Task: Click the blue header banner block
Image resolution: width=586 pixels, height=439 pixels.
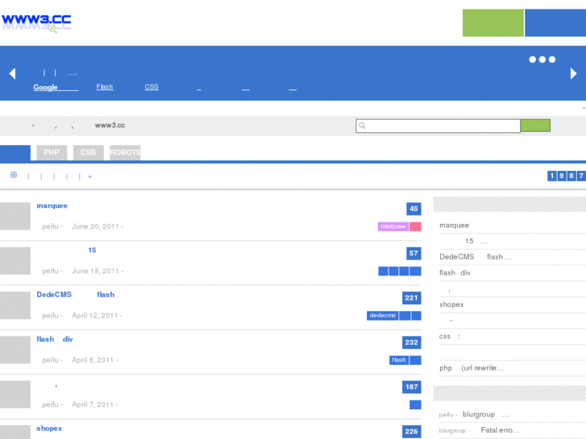Action: click(555, 23)
